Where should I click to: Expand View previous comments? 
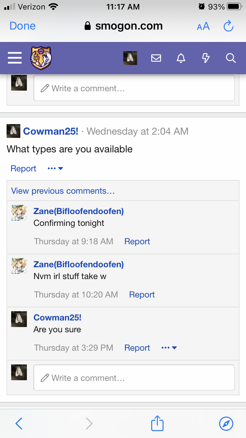(63, 191)
